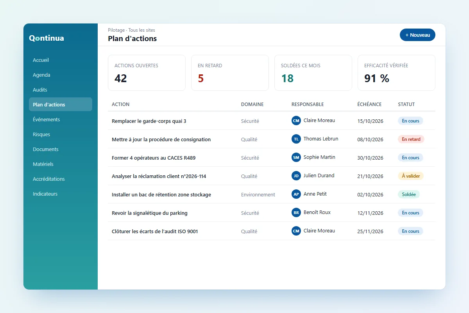Open the Actions ouvertes summary card
The width and height of the screenshot is (469, 313).
[x=147, y=73]
